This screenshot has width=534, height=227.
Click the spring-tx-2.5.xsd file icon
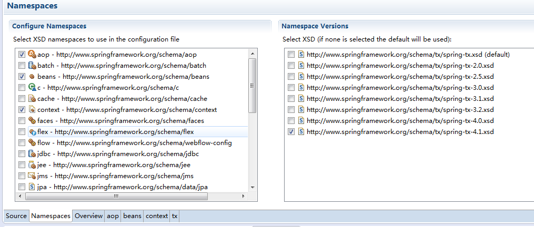point(301,77)
